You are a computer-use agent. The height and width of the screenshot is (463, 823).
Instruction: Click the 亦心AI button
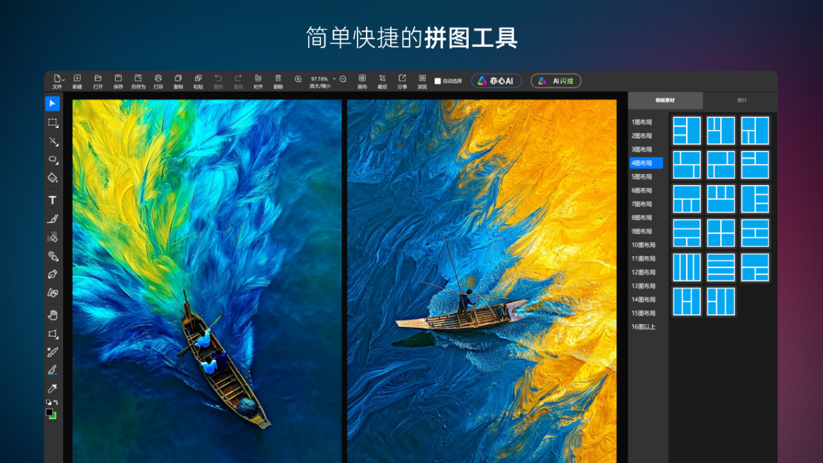(496, 81)
